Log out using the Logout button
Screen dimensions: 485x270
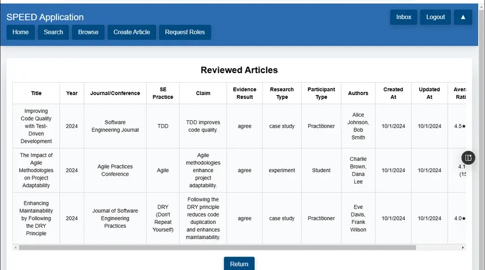pyautogui.click(x=435, y=17)
